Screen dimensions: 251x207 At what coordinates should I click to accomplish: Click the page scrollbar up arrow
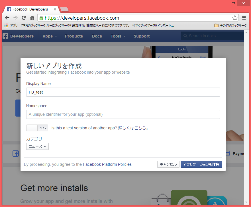click(246, 32)
